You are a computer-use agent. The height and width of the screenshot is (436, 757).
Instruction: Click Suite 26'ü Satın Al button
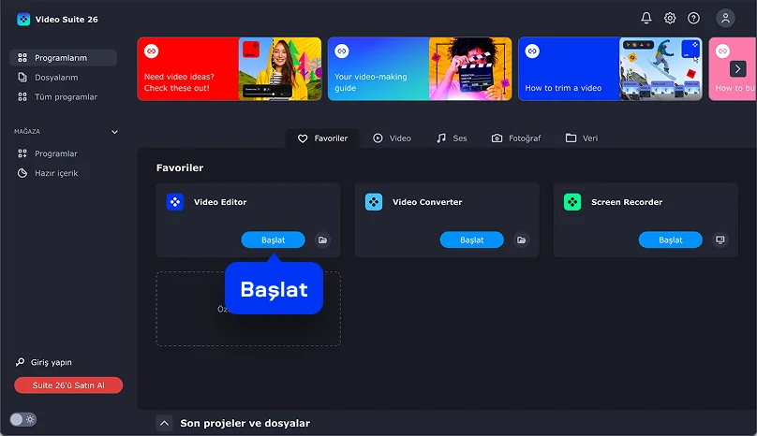[x=68, y=385]
